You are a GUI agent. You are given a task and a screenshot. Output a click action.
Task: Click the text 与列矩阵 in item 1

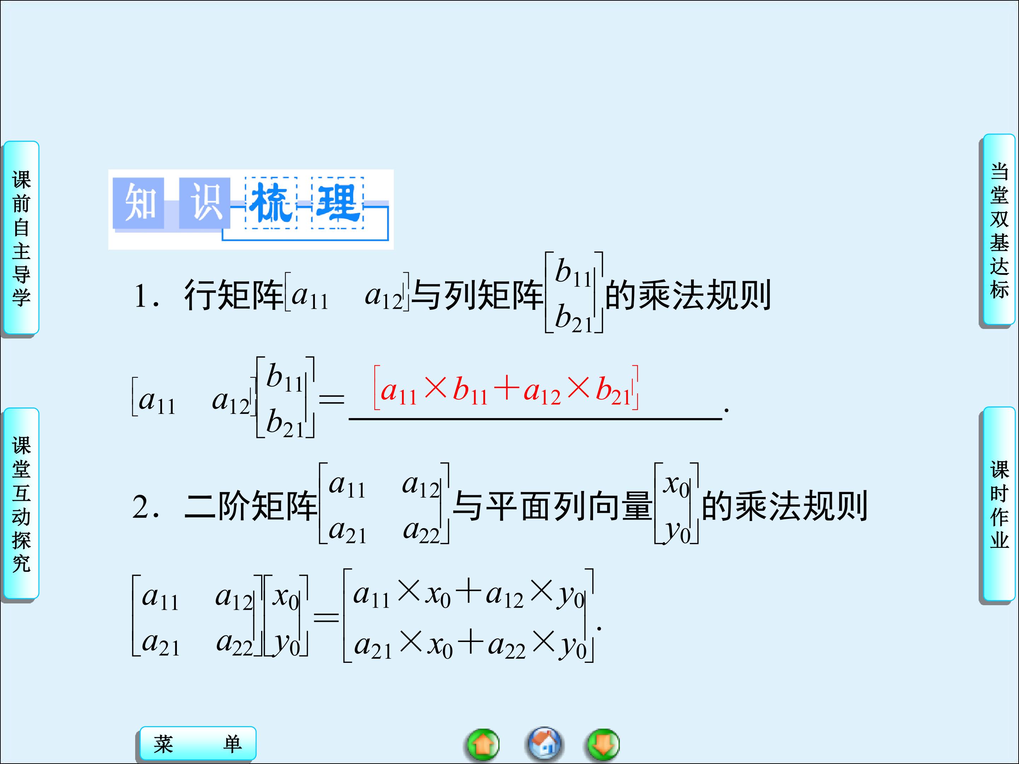[477, 295]
